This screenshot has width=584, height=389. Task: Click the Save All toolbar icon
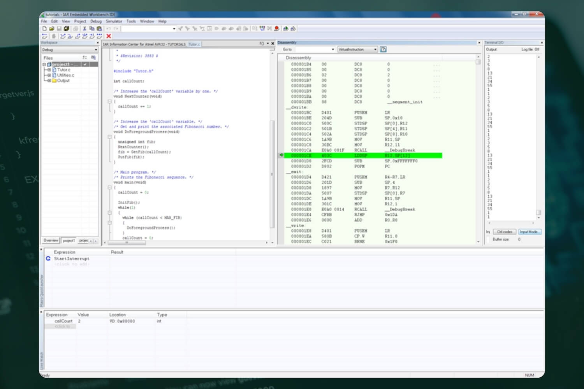(67, 28)
